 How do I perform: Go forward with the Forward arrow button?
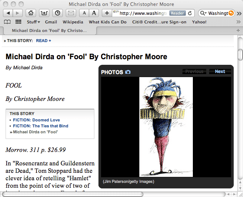(x=18, y=13)
